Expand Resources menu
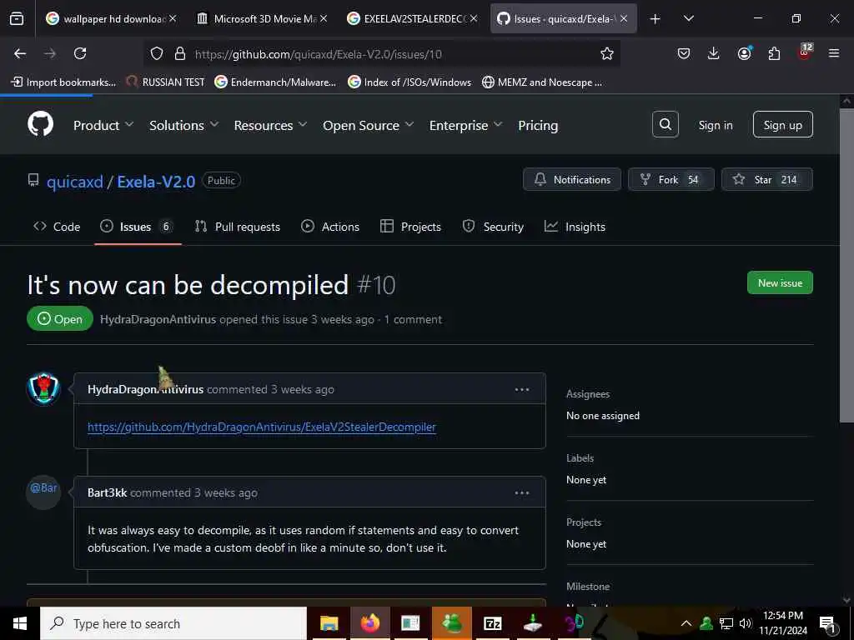Viewport: 854px width, 640px height. (x=270, y=125)
